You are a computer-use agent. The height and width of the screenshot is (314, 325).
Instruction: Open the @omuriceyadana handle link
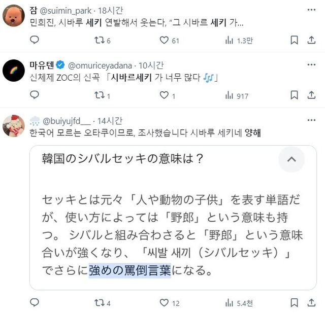click(100, 65)
